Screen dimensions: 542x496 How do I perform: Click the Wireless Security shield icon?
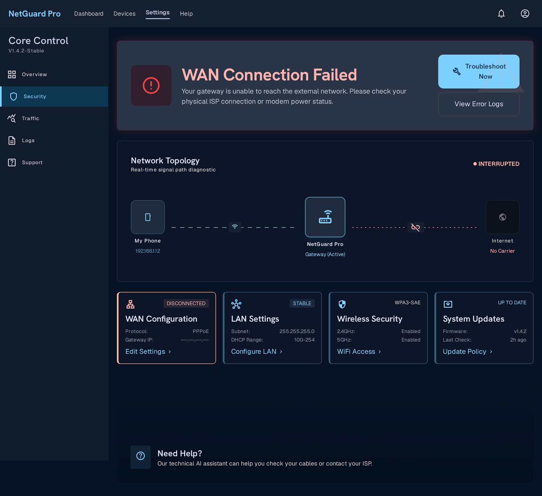pyautogui.click(x=342, y=304)
